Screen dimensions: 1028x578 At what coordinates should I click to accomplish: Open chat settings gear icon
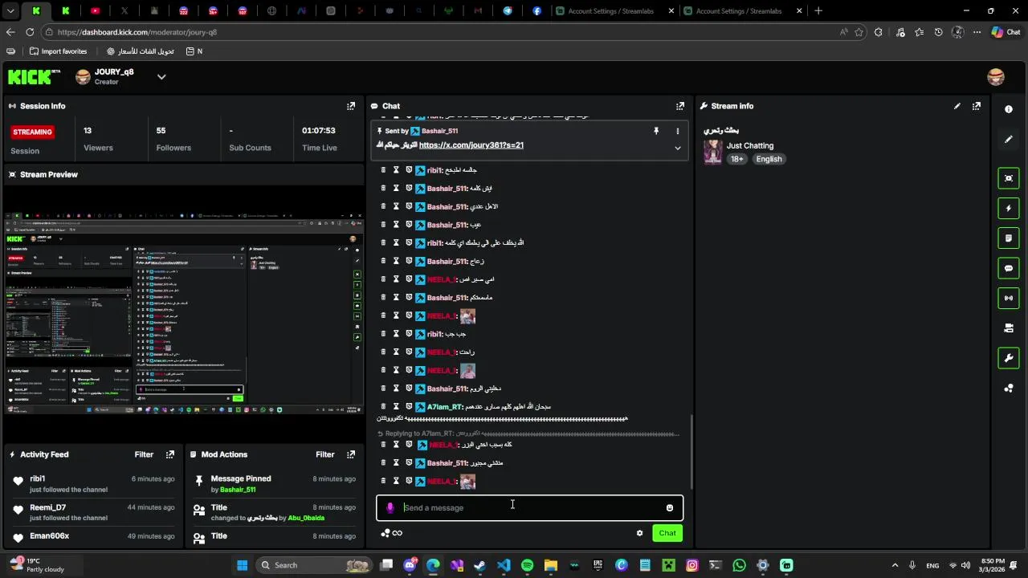[639, 533]
